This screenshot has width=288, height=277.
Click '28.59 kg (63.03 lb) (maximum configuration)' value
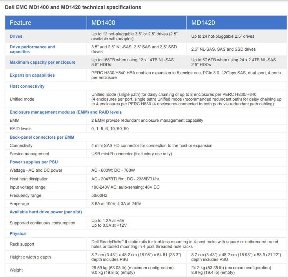(133, 268)
